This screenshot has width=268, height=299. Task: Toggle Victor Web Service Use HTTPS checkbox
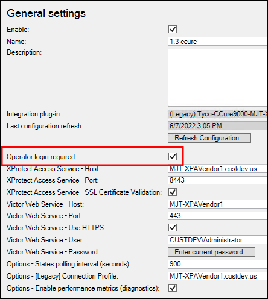173,228
